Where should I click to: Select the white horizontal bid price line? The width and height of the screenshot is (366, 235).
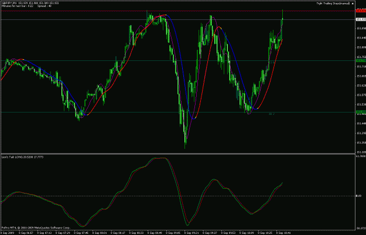[x=178, y=19]
